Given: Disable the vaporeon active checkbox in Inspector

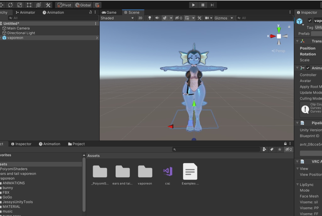Looking at the screenshot, I should click(x=310, y=20).
